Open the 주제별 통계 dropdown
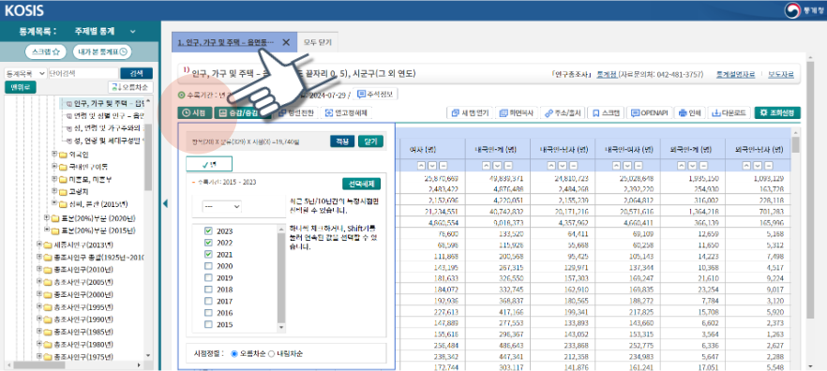827x371 pixels. coord(105,32)
